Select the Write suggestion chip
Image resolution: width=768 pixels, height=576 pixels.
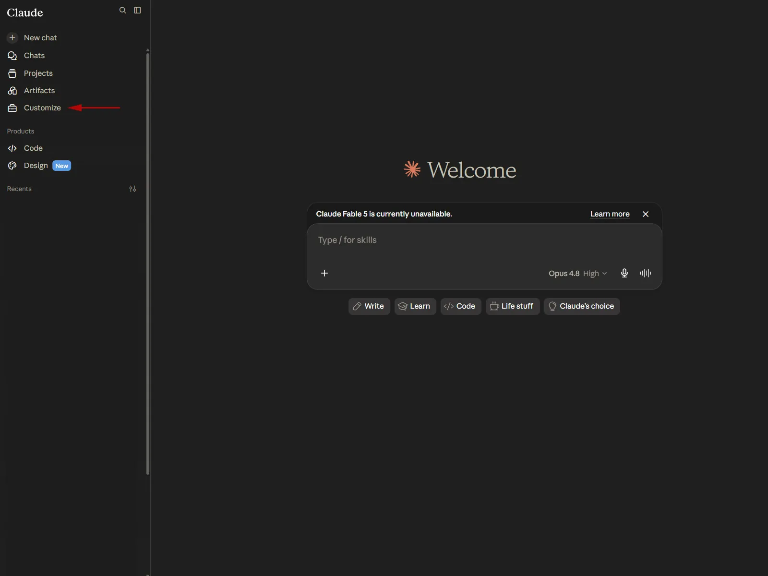coord(369,306)
